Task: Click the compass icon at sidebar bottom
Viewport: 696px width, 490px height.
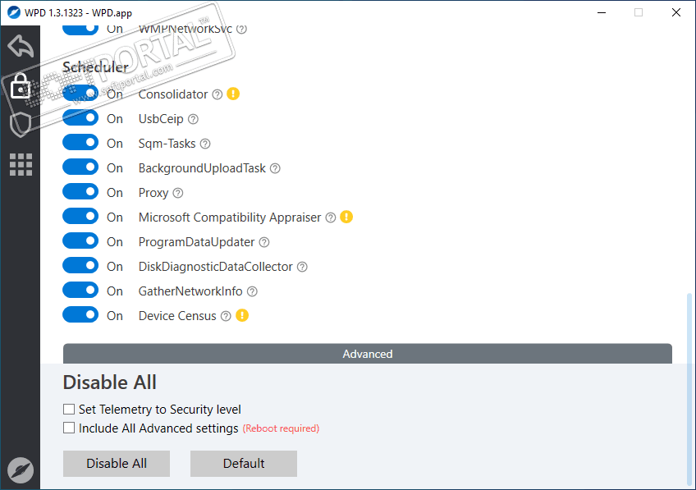Action: 21,469
